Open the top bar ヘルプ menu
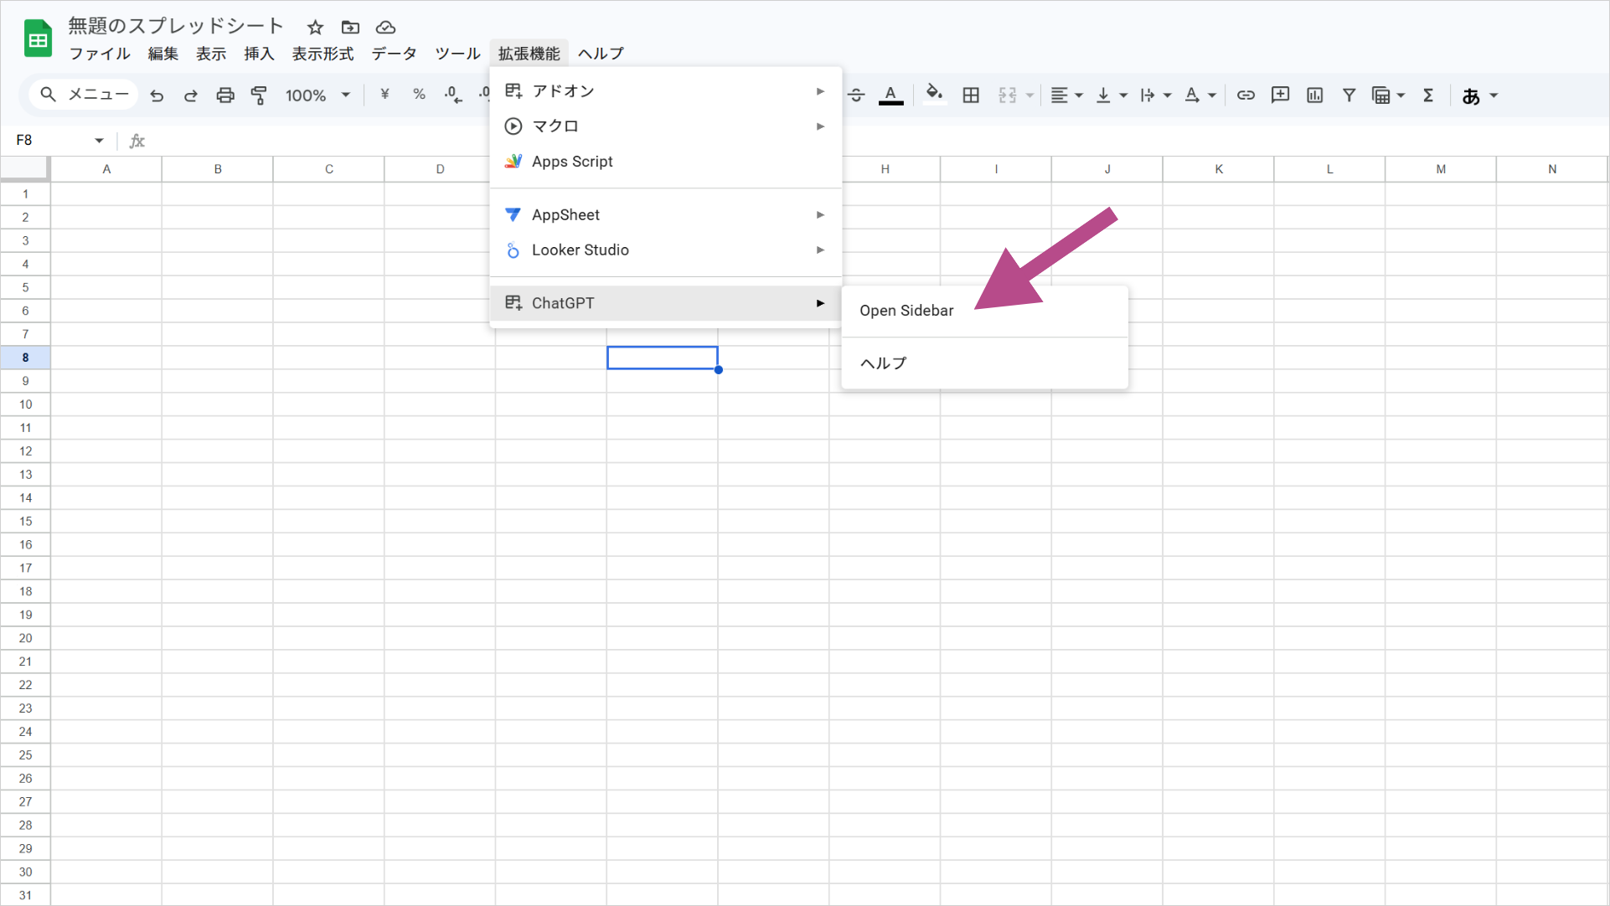The image size is (1610, 906). coord(601,54)
